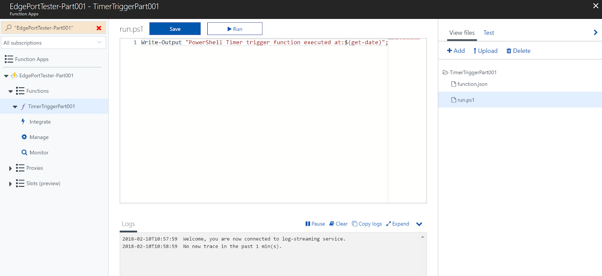Expand the Slots (preview) node arrow
602x276 pixels.
(x=10, y=184)
